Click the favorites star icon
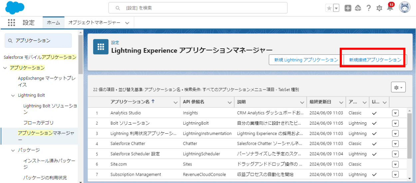Viewport: 416px width, 183px height. [x=329, y=8]
